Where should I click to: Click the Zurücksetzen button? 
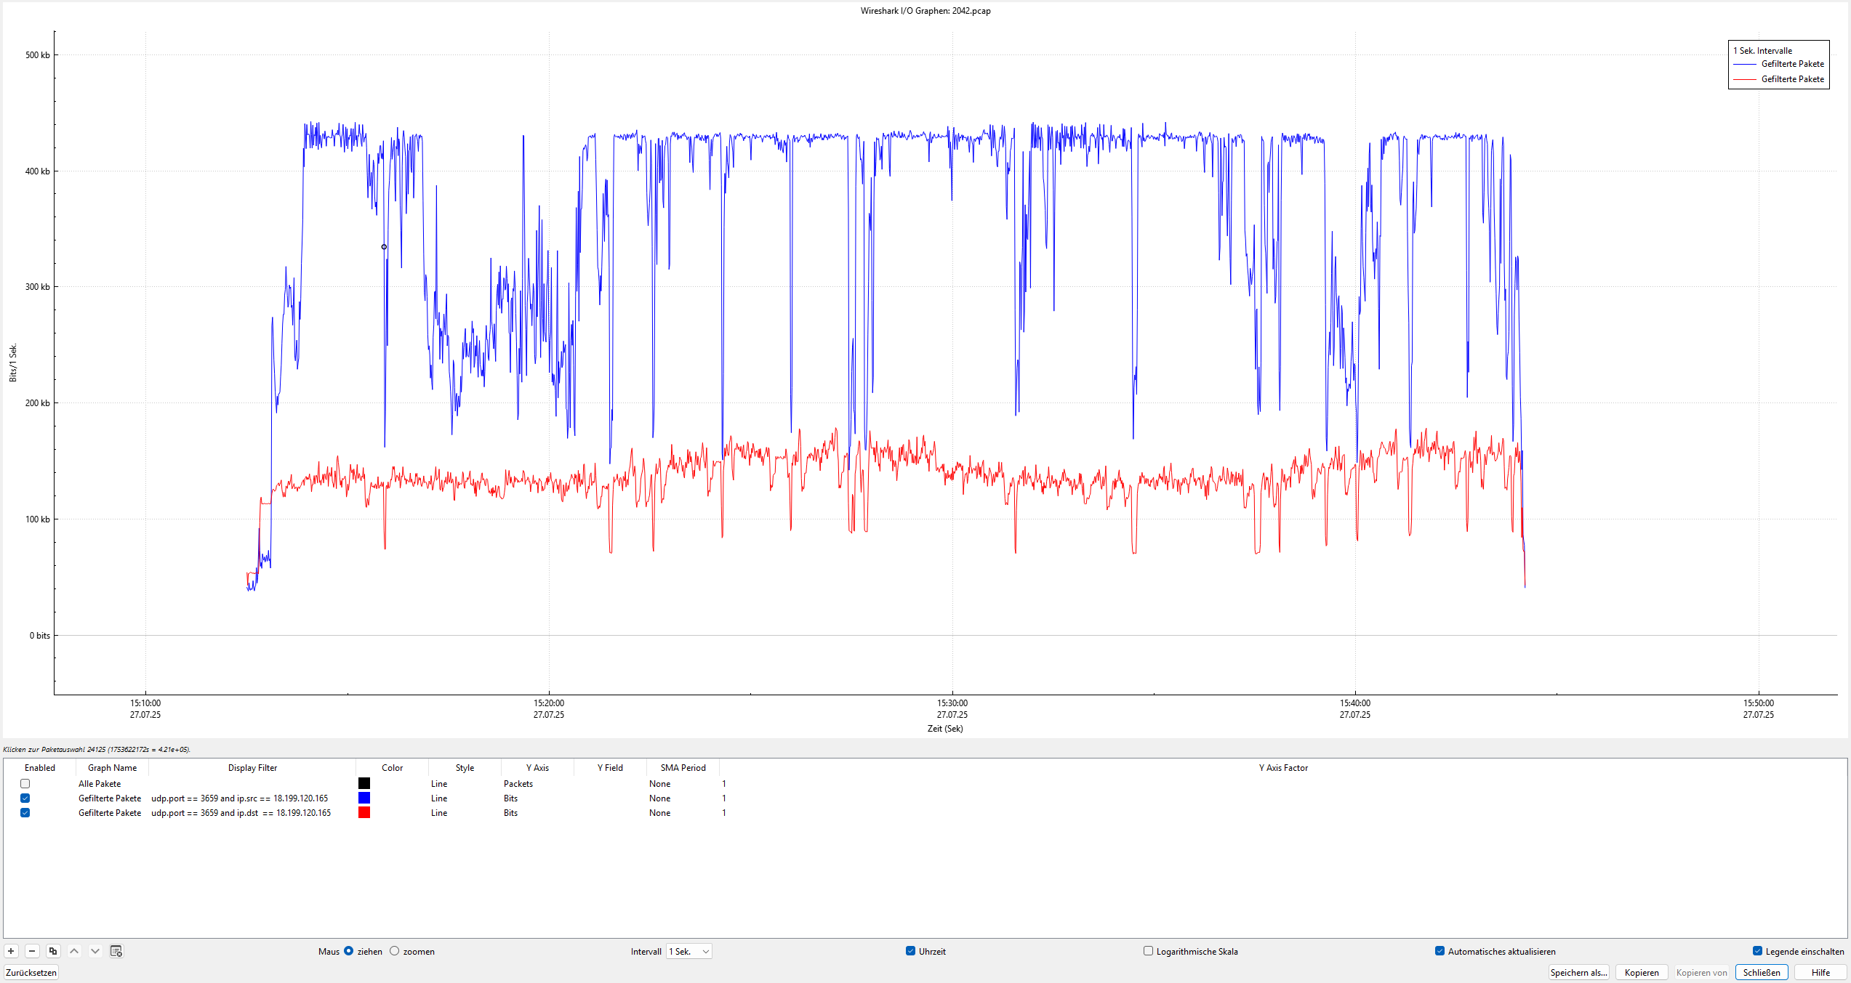[31, 973]
